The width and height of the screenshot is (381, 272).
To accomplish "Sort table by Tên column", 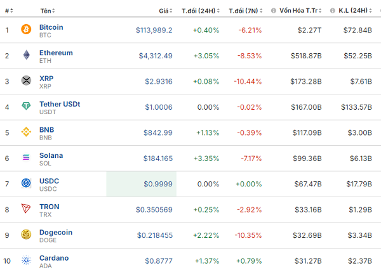I will [x=48, y=11].
